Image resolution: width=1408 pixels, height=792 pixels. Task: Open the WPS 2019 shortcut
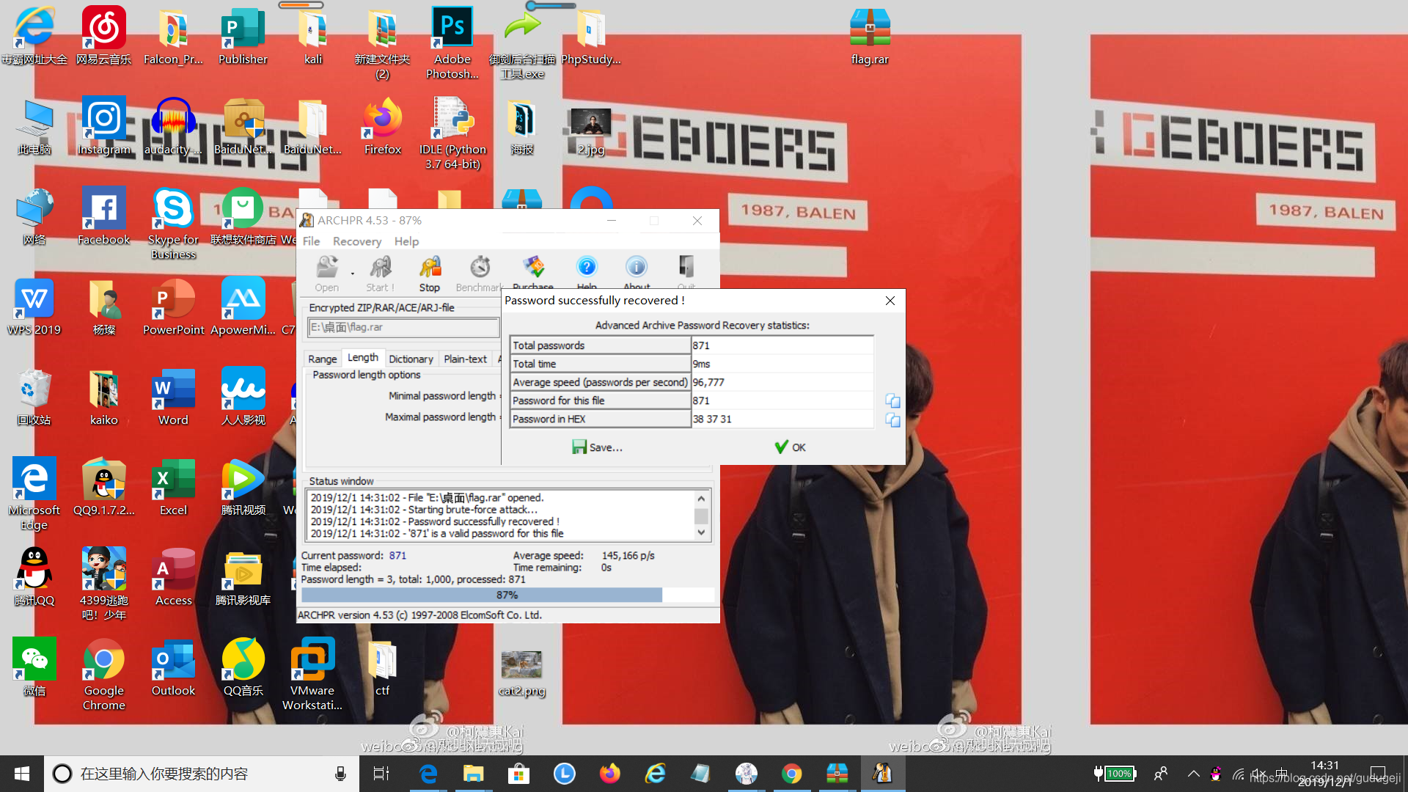coord(34,307)
